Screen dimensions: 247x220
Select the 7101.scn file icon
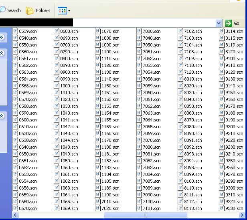tap(139, 208)
